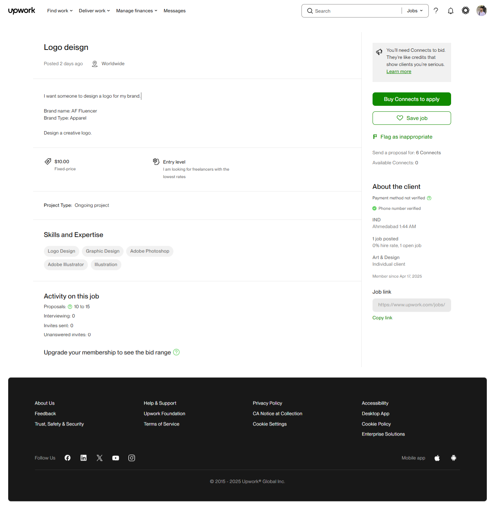The width and height of the screenshot is (495, 510).
Task: Save this job with the heart button
Action: coord(412,118)
